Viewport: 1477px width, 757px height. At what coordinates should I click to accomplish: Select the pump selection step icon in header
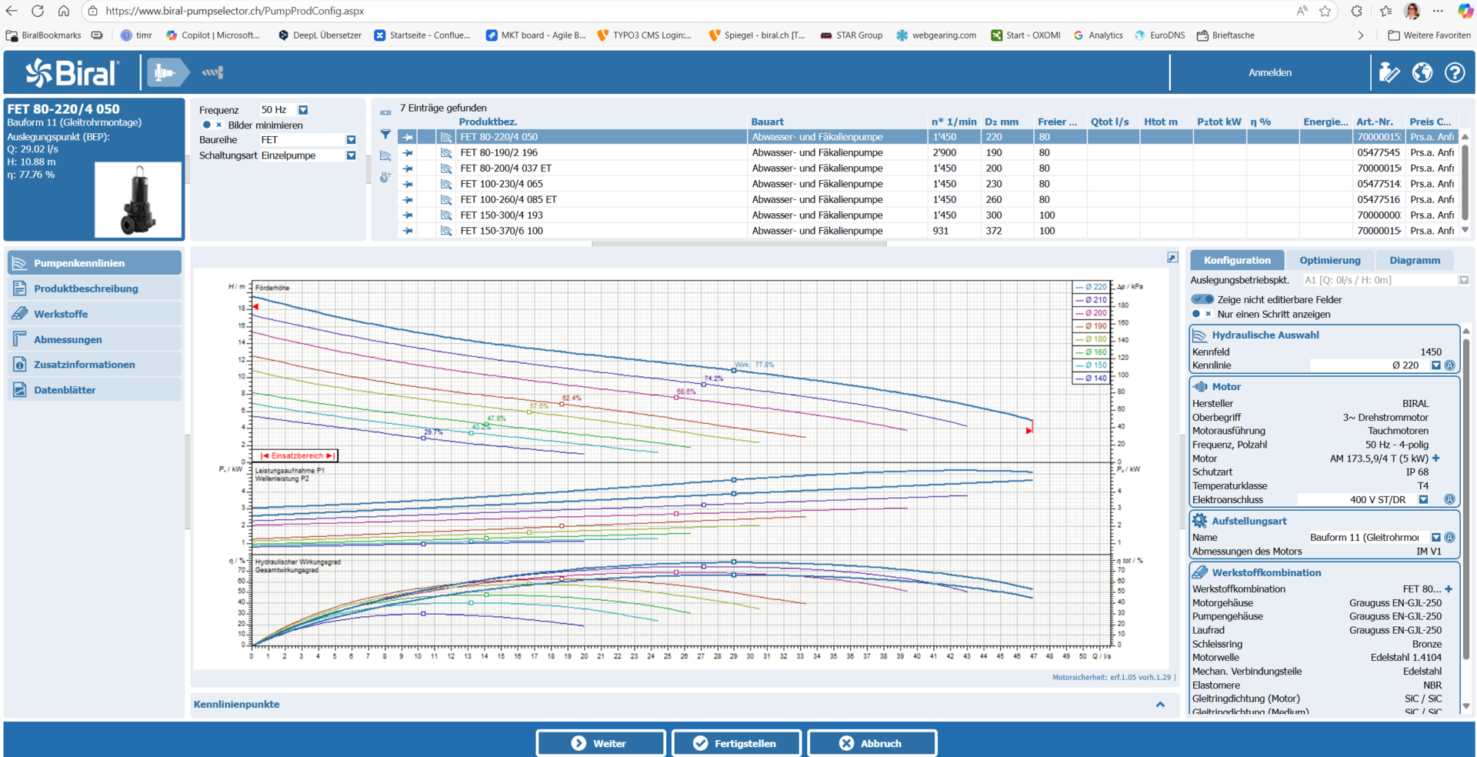(x=166, y=72)
